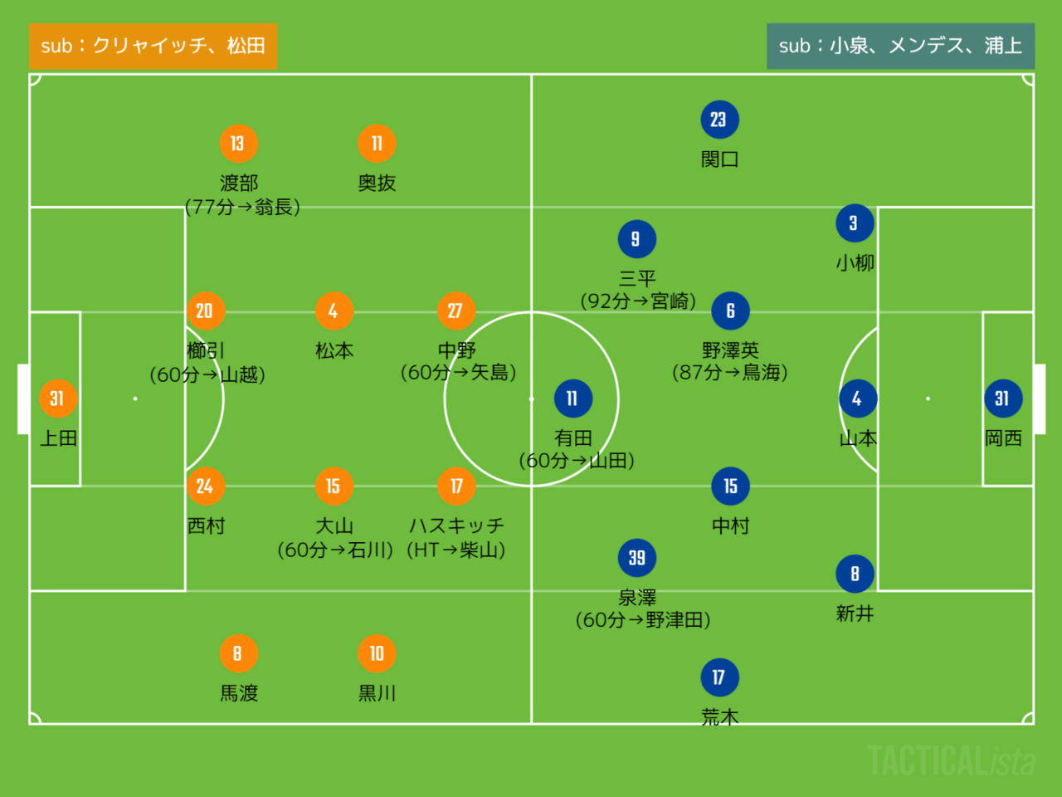Select the blue number 23 marker 関口
1062x797 pixels.
(719, 120)
